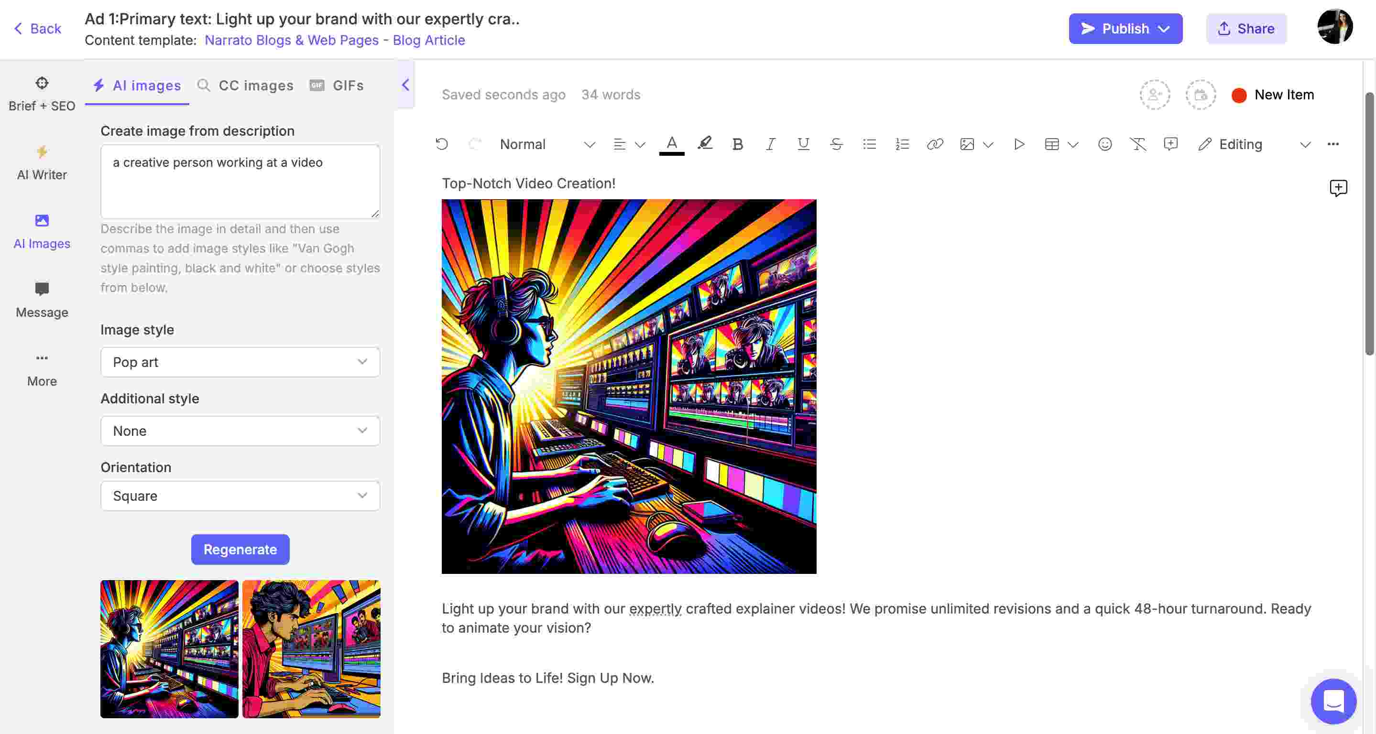1376x734 pixels.
Task: Toggle bold formatting
Action: (x=737, y=144)
